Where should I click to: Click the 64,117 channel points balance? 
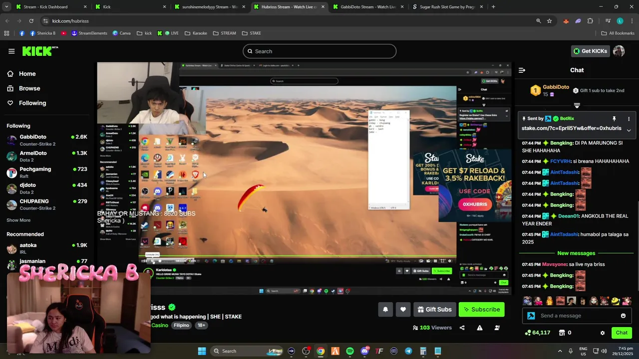(x=538, y=333)
